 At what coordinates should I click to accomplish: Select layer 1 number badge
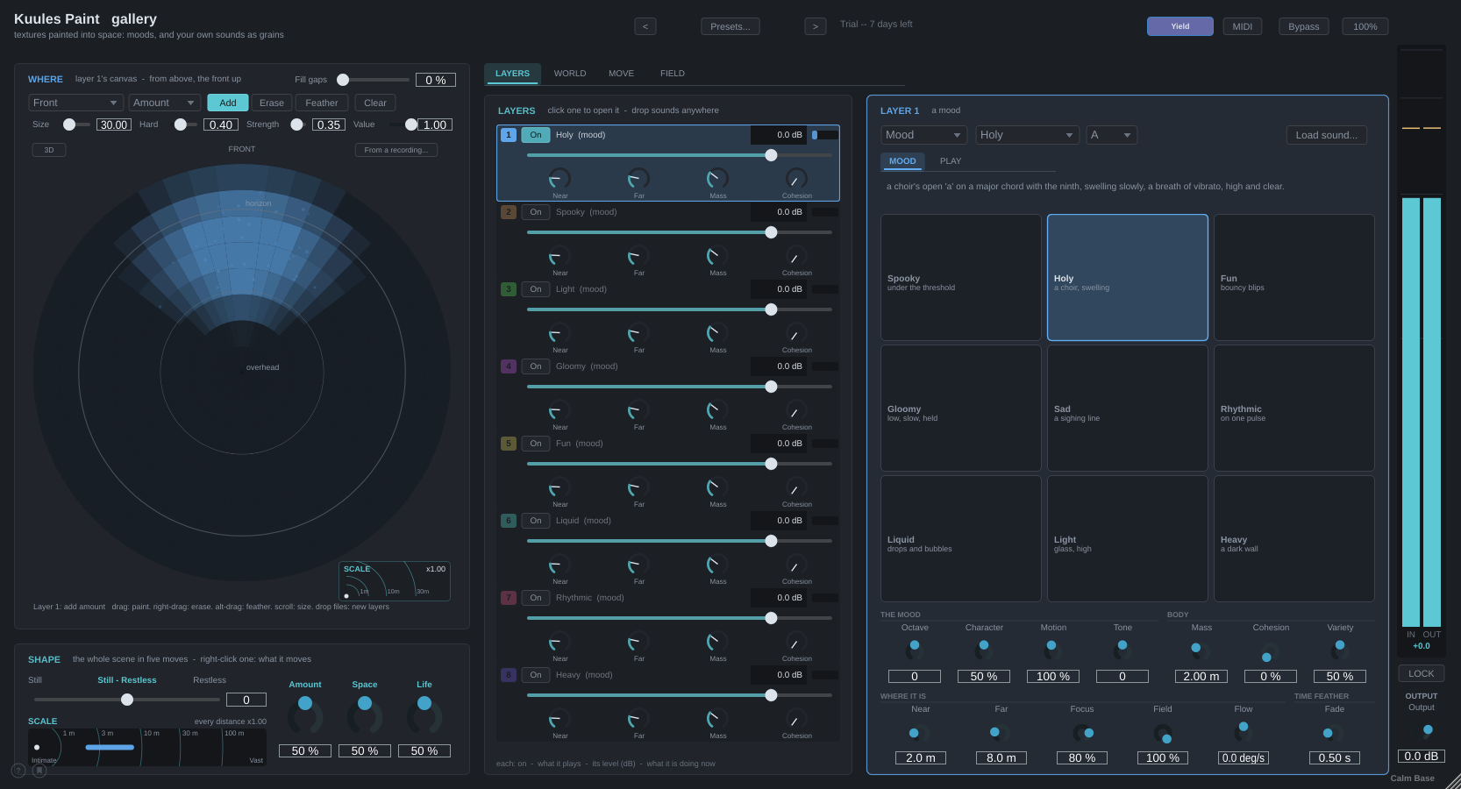click(x=509, y=135)
